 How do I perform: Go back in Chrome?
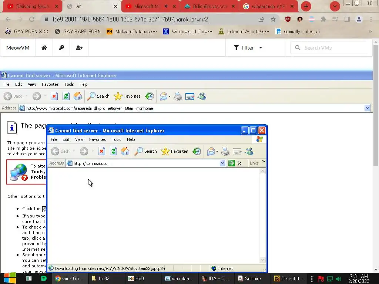pos(8,19)
